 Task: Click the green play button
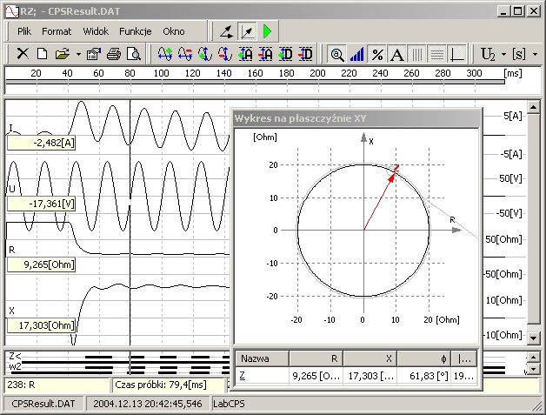point(268,31)
